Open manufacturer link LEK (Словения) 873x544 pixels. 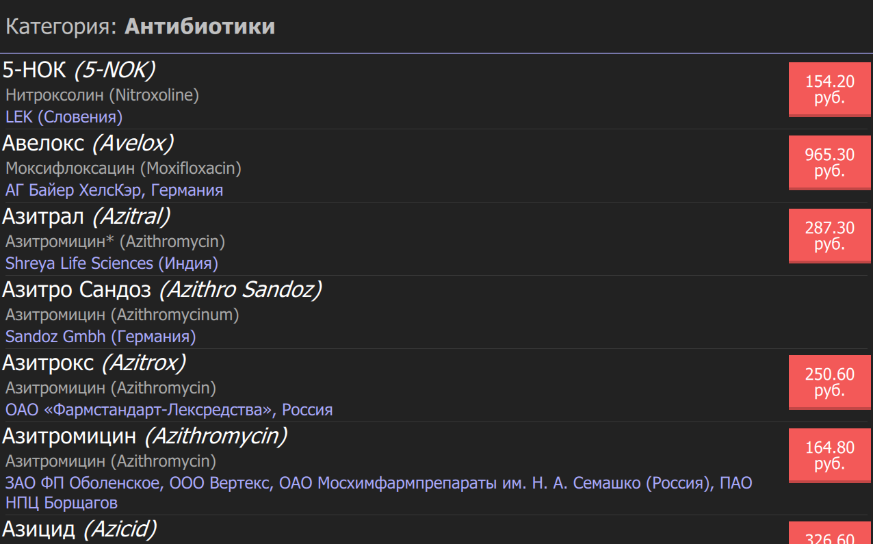(x=64, y=117)
